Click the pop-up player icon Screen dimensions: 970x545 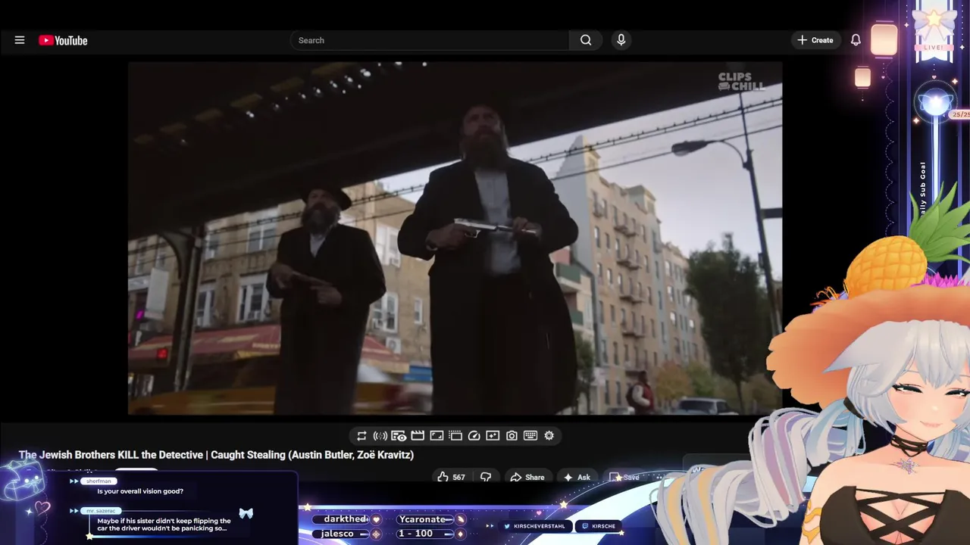coord(455,435)
